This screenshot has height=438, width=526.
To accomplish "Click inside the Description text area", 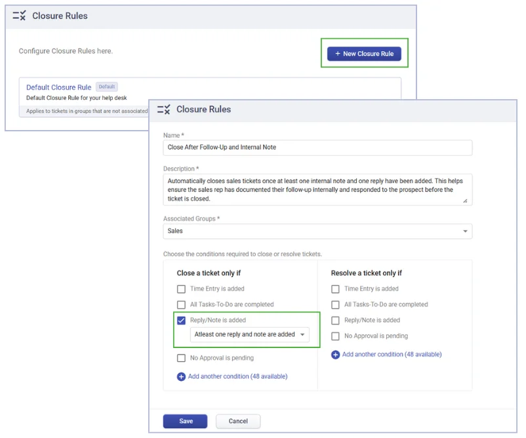I will point(317,190).
